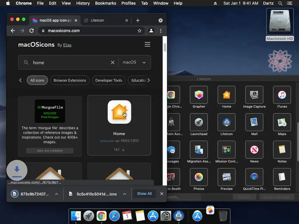
Task: Clear the home search query
Action: 113,62
